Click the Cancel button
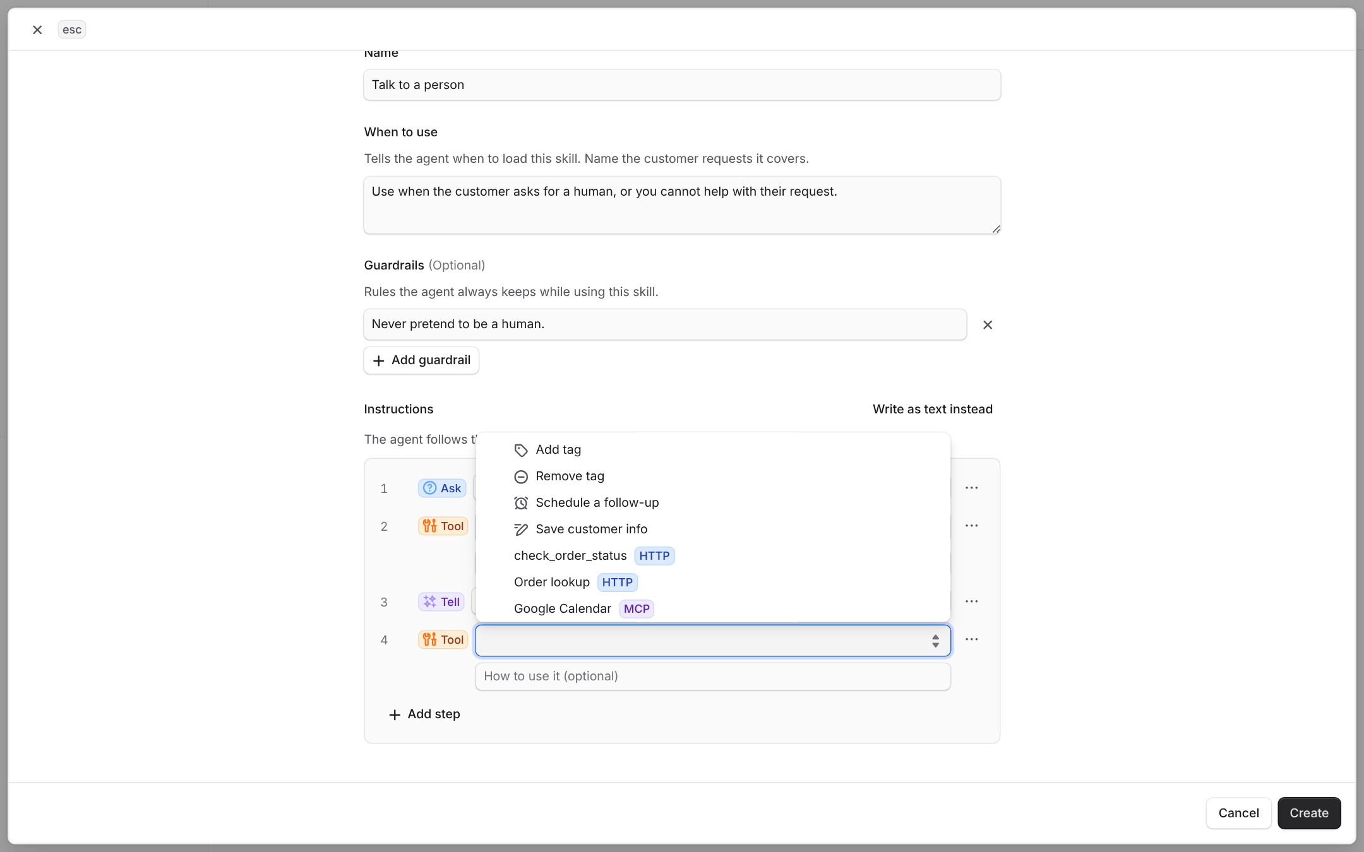The image size is (1364, 852). (x=1238, y=814)
